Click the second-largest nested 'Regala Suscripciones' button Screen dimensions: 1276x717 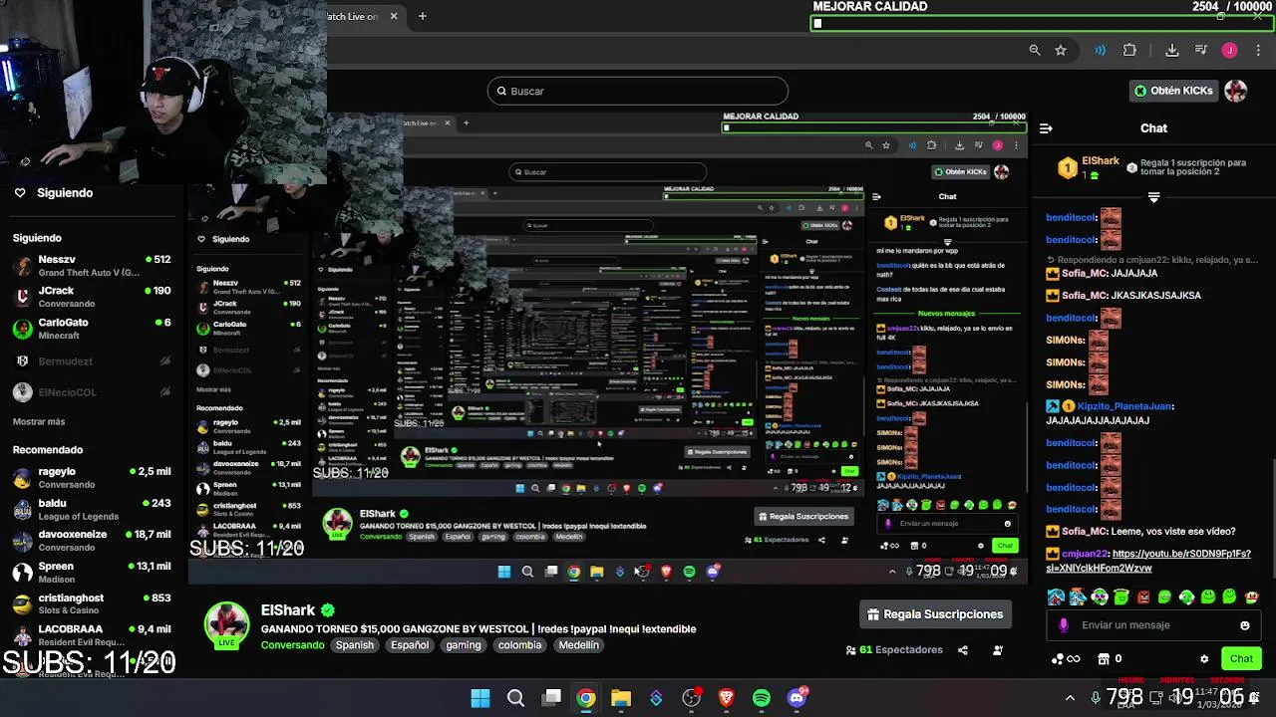click(804, 517)
